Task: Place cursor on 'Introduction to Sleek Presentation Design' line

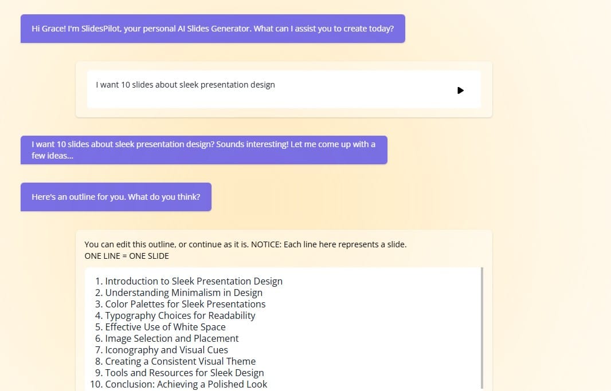Action: pos(193,281)
